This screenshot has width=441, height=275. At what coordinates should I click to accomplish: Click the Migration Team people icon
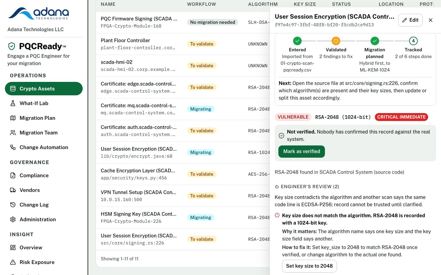click(13, 133)
